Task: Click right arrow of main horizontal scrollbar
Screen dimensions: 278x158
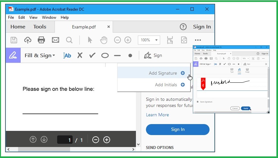Action: click(133, 149)
